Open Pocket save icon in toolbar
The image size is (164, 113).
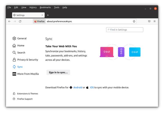(x=149, y=21)
